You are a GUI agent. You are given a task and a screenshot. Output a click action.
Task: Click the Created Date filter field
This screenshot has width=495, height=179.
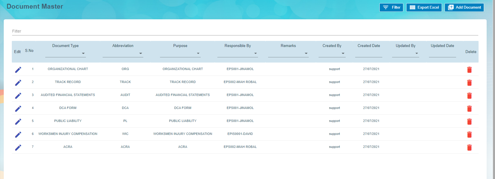click(368, 54)
